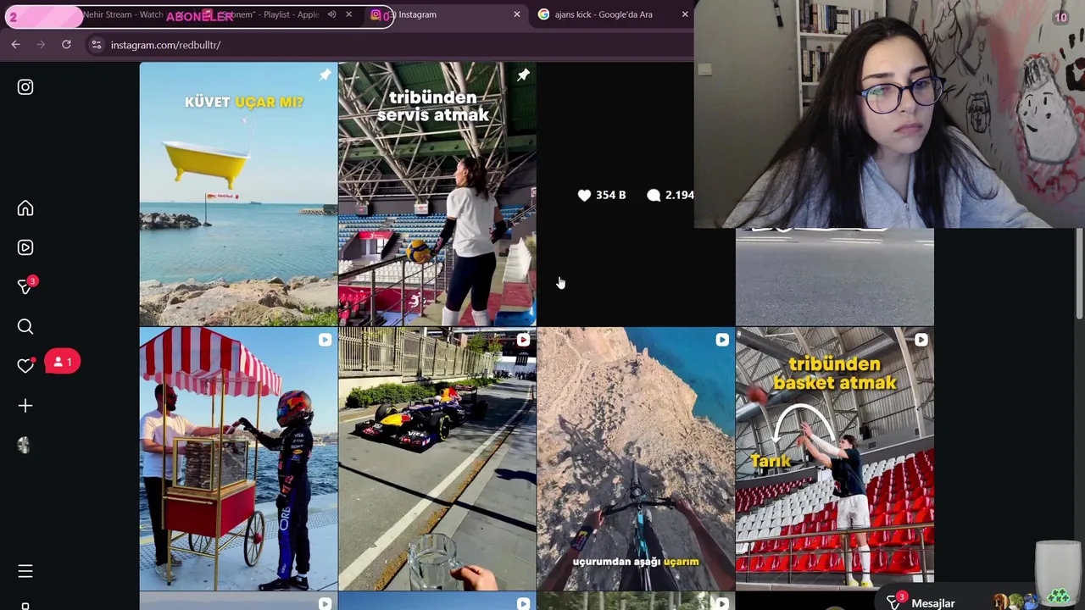Close the Apple Playlist tab
Viewport: 1085px width, 610px height.
click(x=348, y=14)
